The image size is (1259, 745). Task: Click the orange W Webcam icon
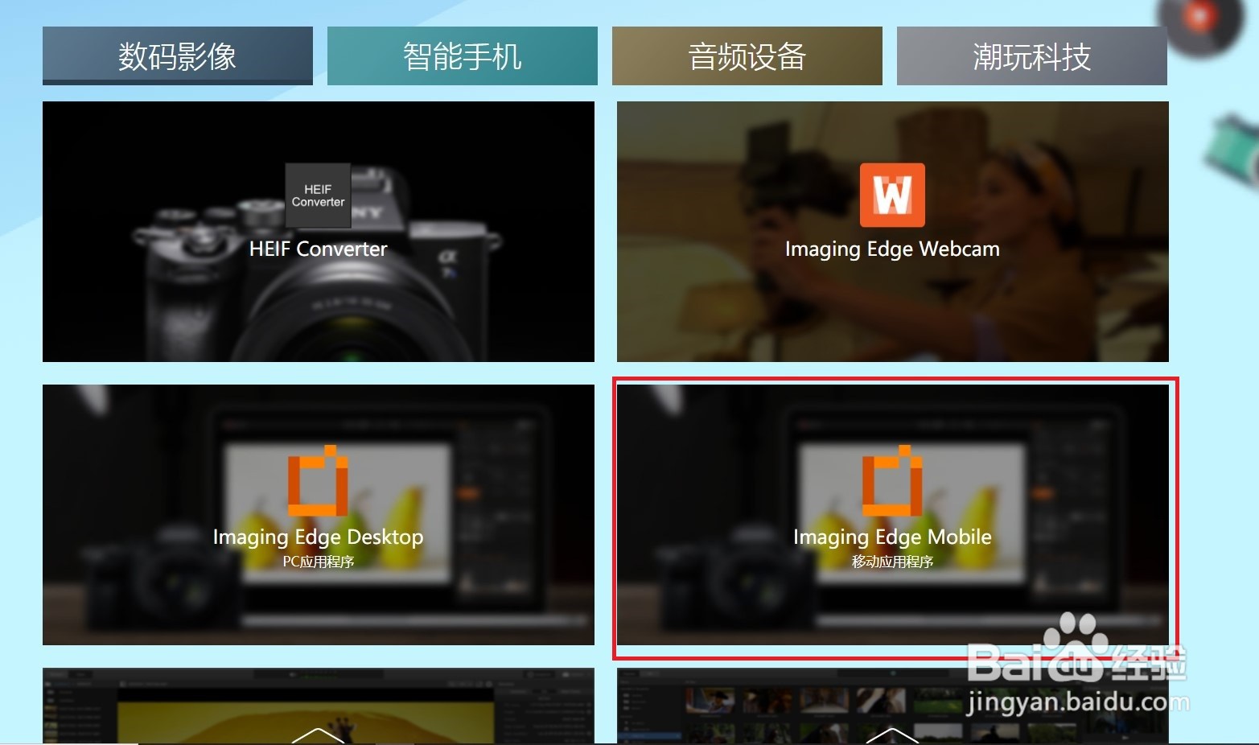point(892,196)
